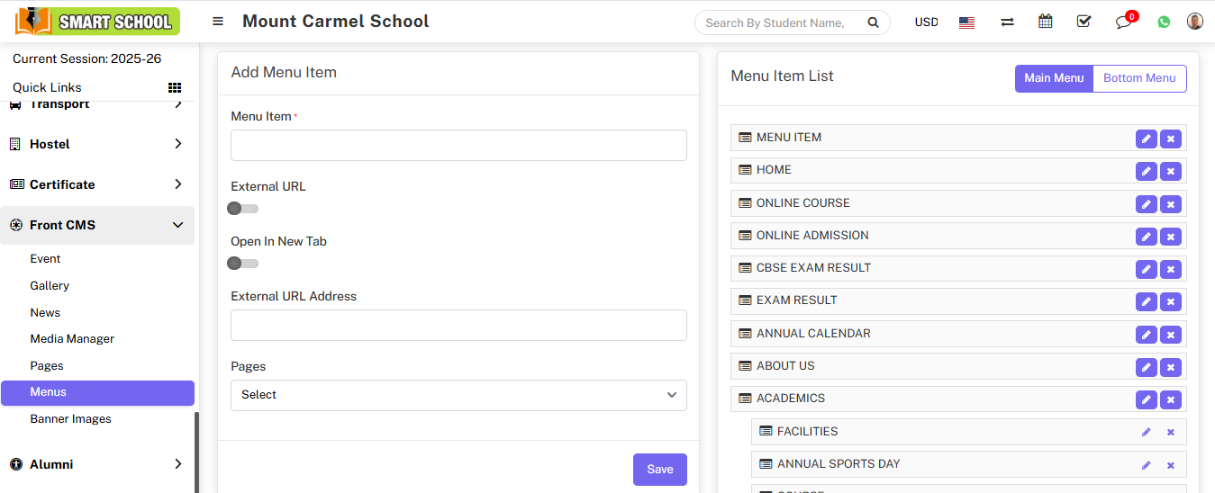The image size is (1215, 493).
Task: Open Quick Links grid icon
Action: click(x=175, y=87)
